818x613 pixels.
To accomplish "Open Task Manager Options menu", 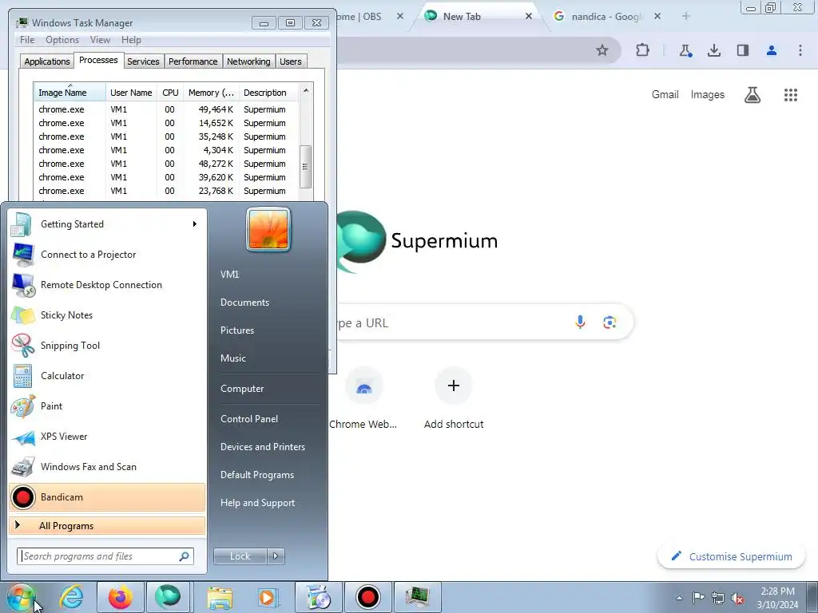I will (62, 40).
